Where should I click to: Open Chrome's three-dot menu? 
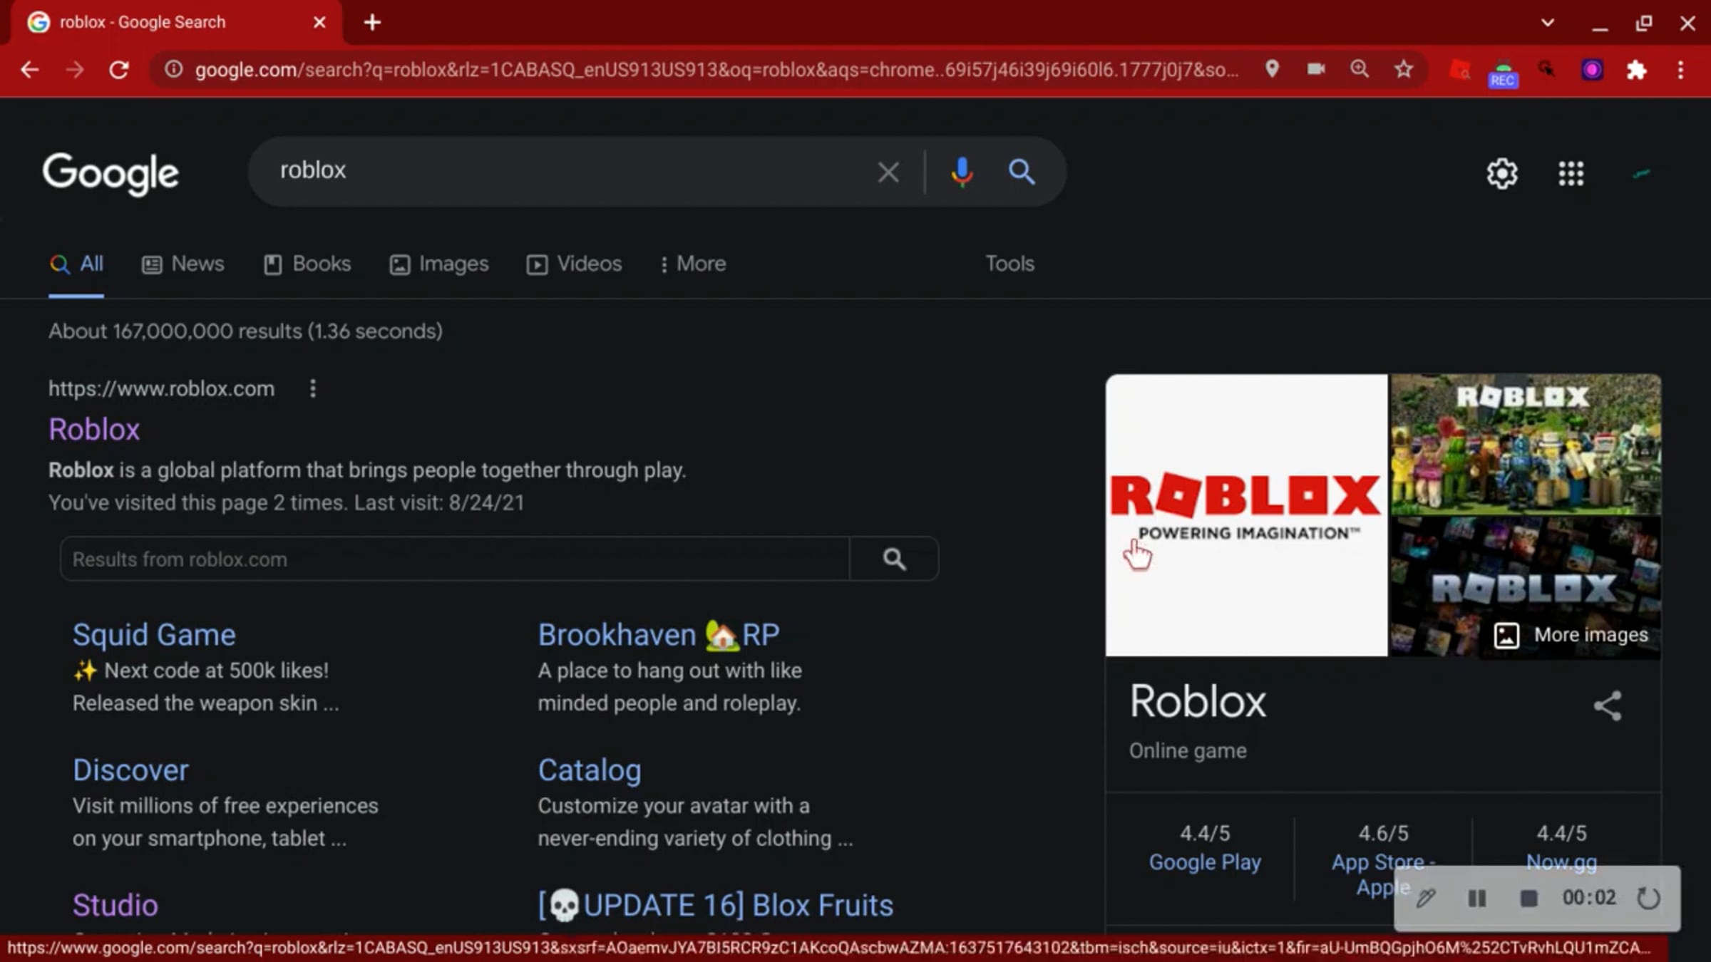[1680, 70]
